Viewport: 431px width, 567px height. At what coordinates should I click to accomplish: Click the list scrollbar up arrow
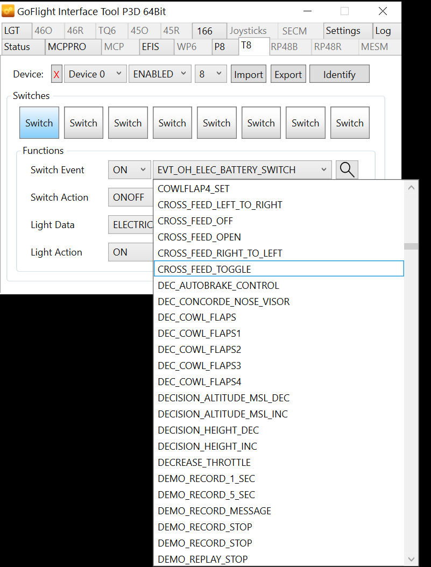coord(412,188)
